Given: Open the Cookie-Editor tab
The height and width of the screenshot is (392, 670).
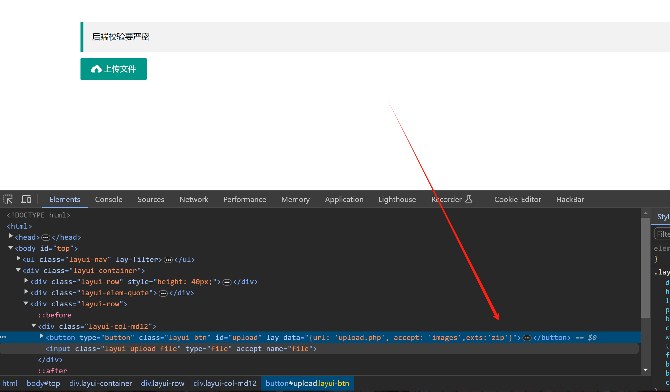Looking at the screenshot, I should coord(518,199).
